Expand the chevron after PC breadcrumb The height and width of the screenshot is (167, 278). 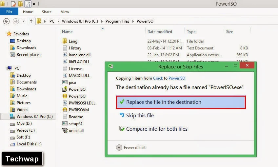click(58, 21)
